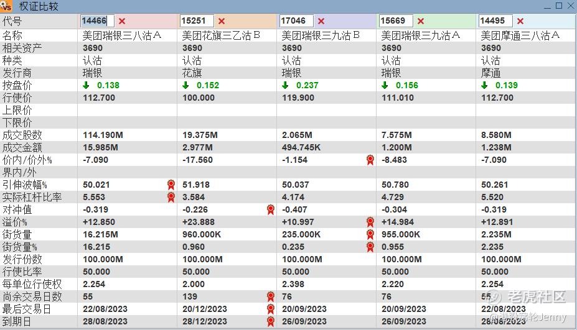Click the award ribbon next to 139
577x330 pixels.
click(x=271, y=296)
